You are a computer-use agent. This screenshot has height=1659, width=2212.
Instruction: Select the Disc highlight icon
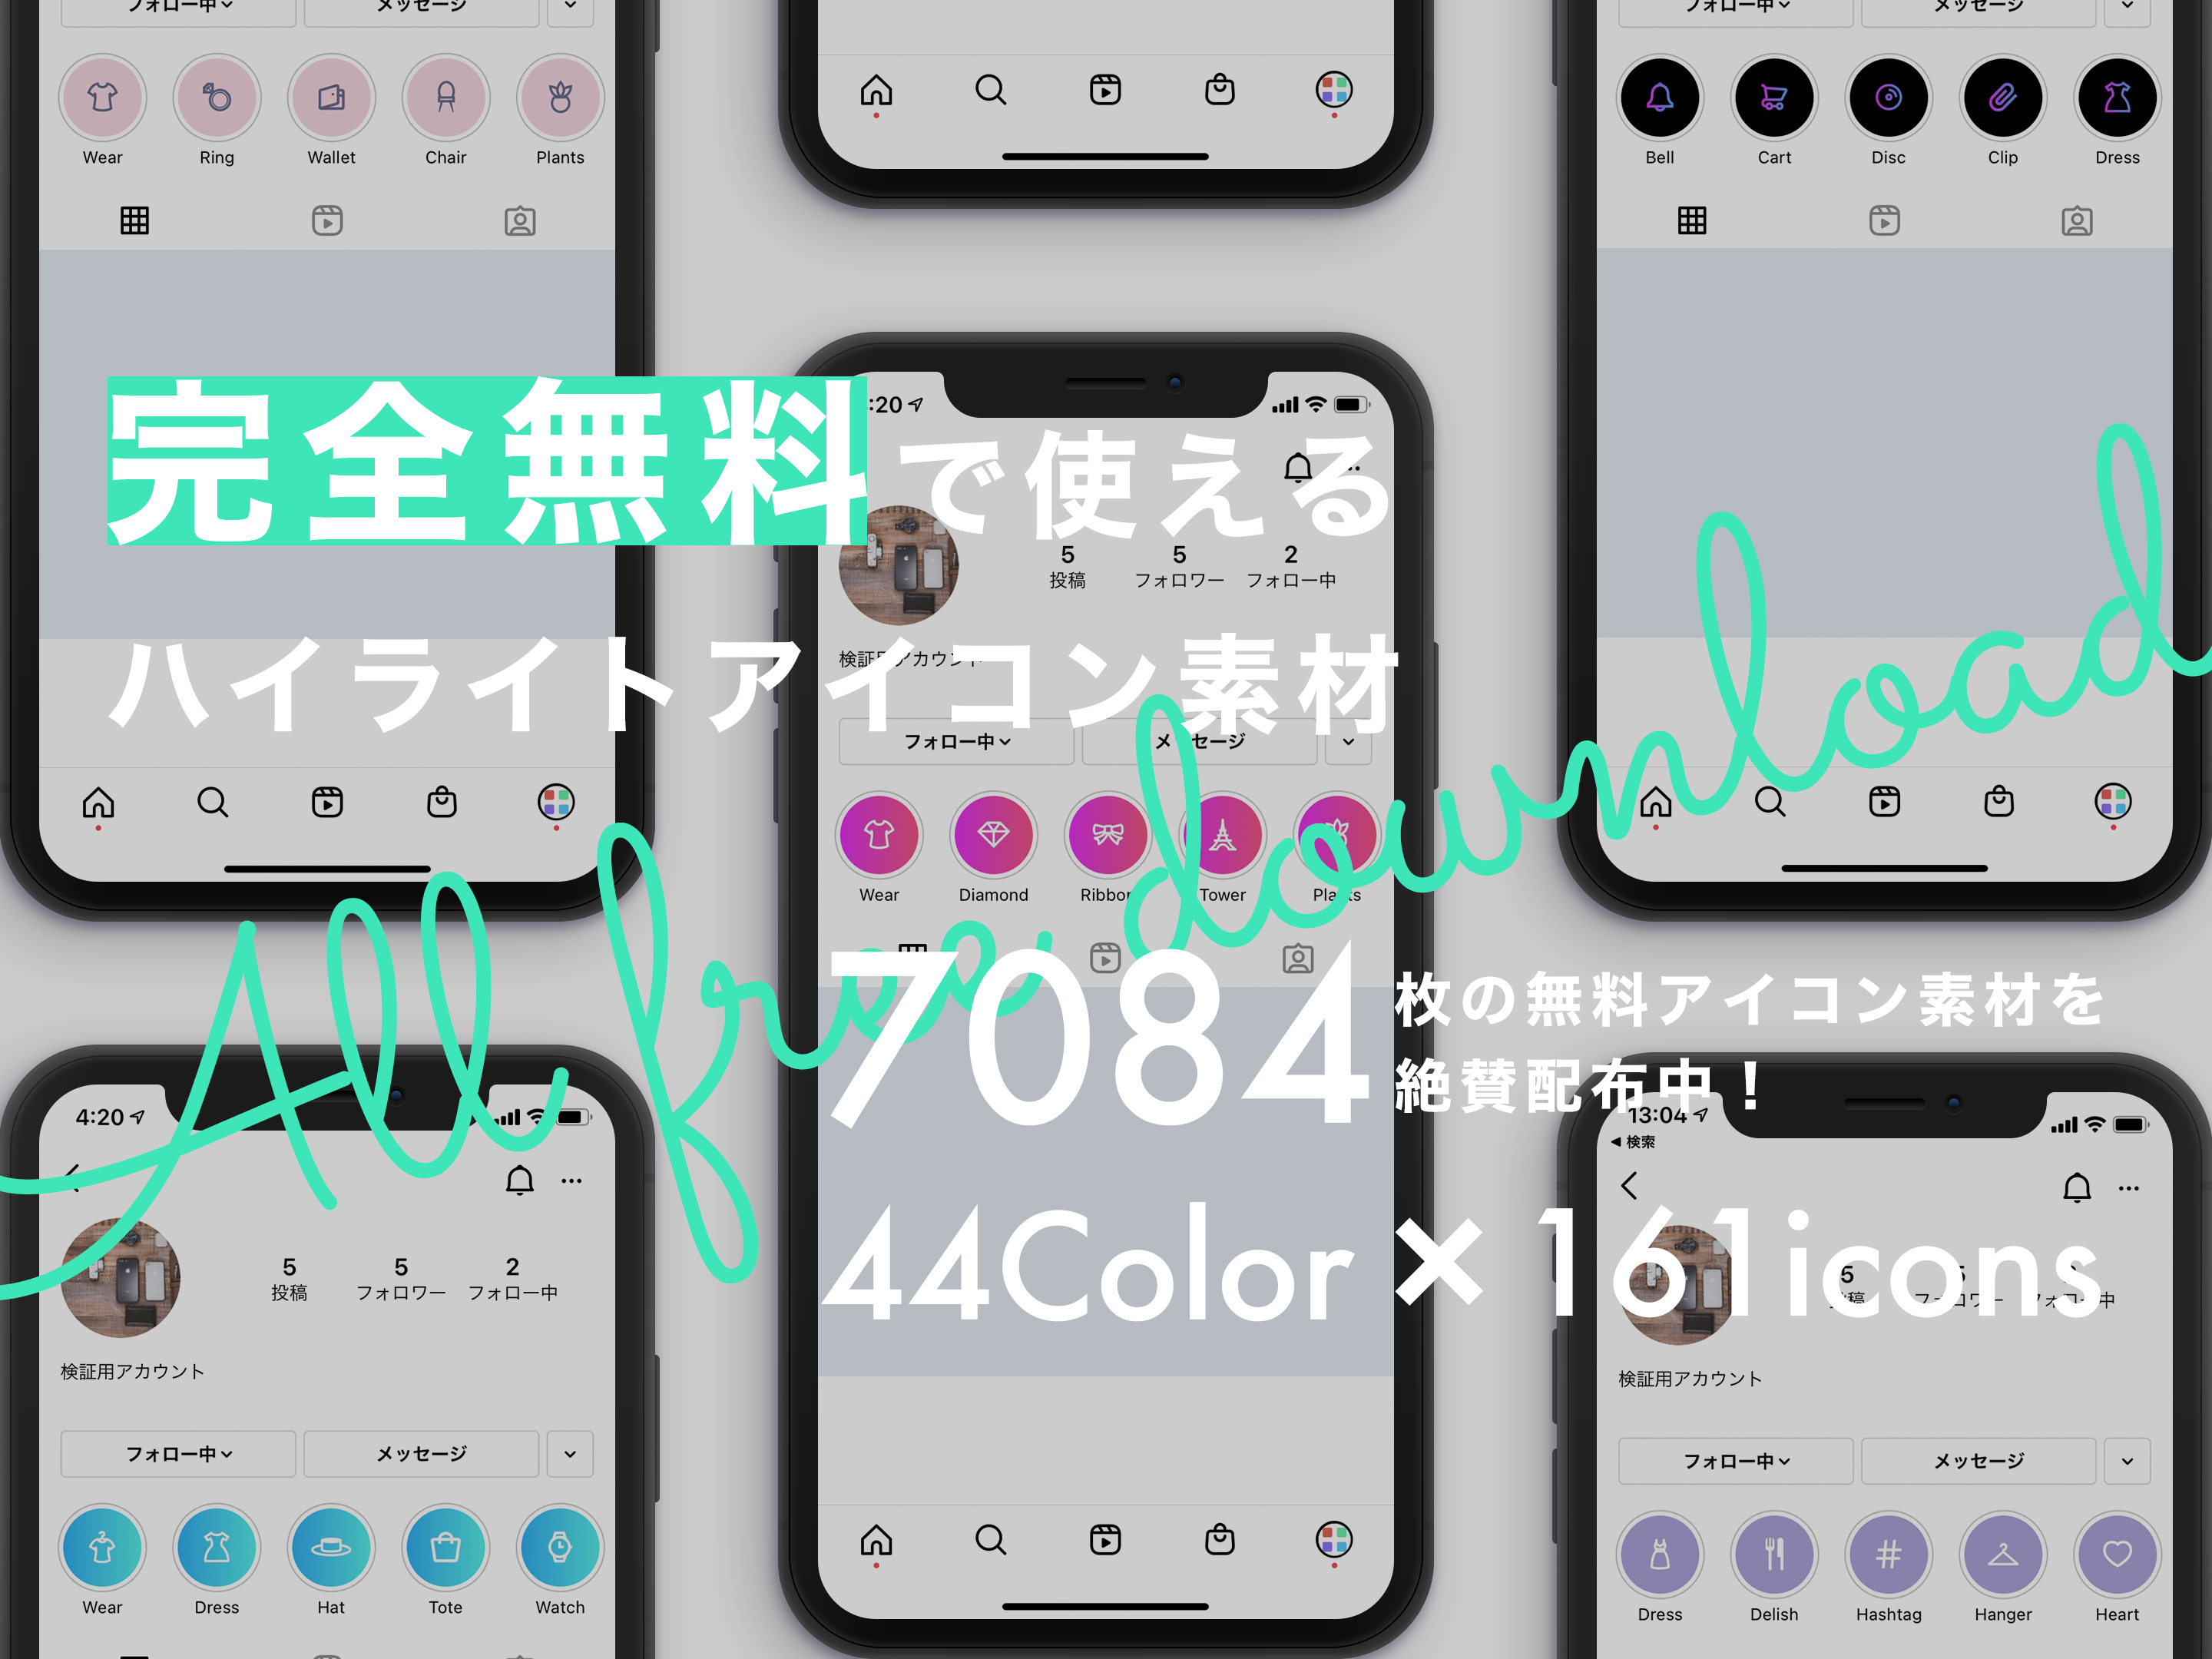[x=1888, y=98]
